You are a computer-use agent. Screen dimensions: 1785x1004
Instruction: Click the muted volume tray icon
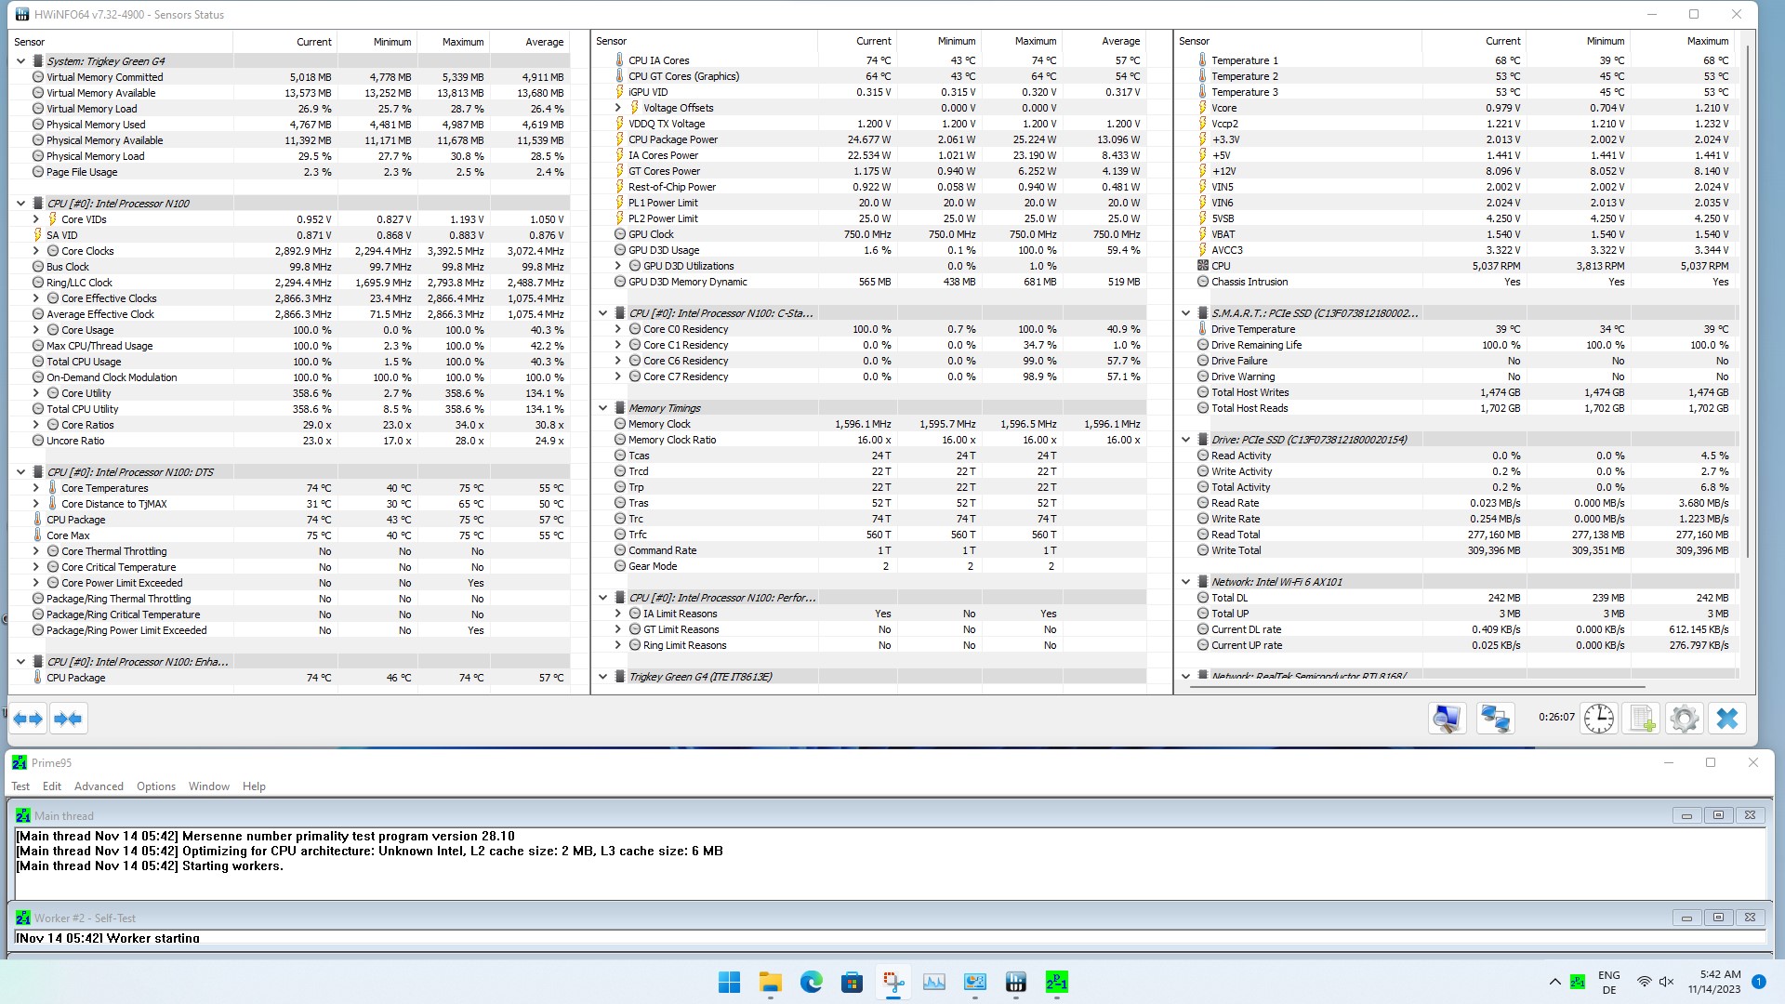tap(1666, 982)
